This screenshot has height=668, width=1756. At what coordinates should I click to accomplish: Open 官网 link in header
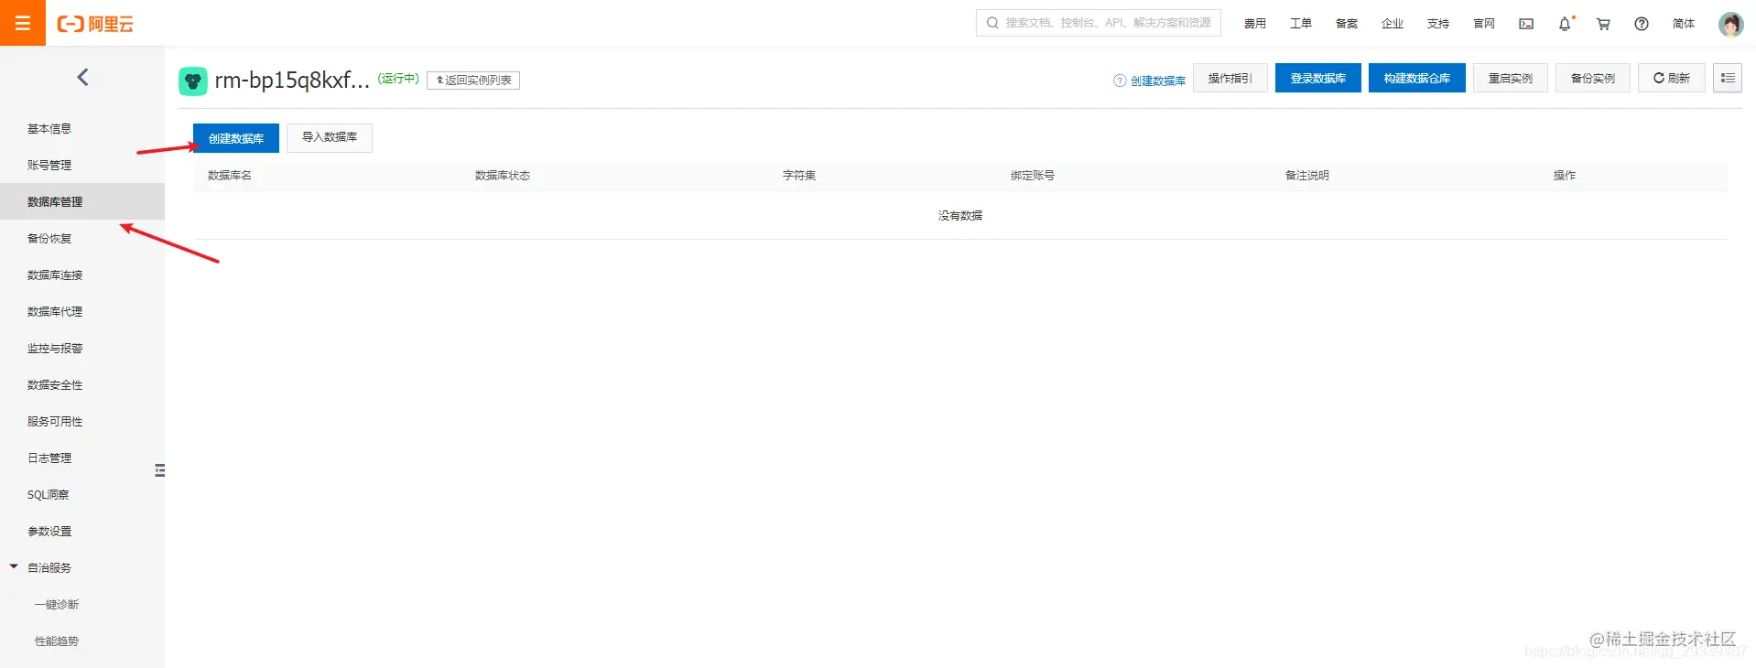(x=1484, y=24)
